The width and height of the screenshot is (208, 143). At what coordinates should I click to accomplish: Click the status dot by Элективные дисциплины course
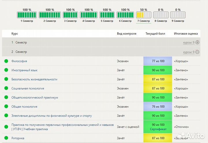coord(6,116)
